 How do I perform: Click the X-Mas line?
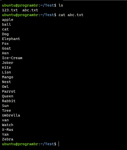click(8, 130)
